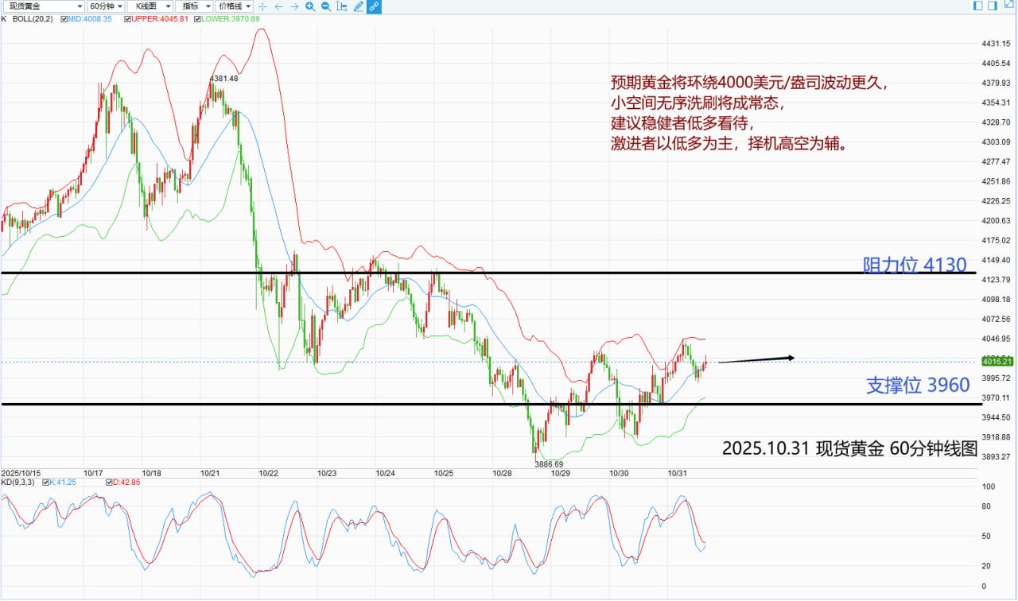This screenshot has height=601, width=1018.
Task: Uncheck the BOLL UPPER band checkbox
Action: [128, 17]
